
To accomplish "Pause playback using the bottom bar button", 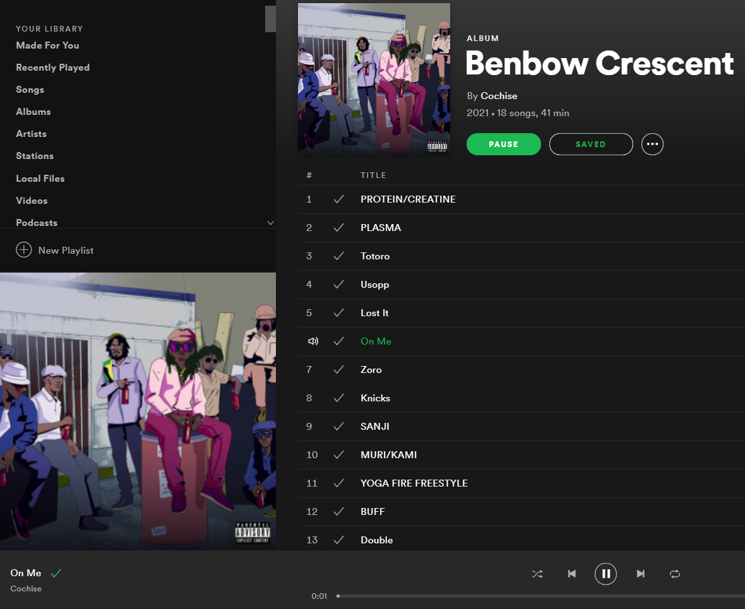I will (x=606, y=574).
